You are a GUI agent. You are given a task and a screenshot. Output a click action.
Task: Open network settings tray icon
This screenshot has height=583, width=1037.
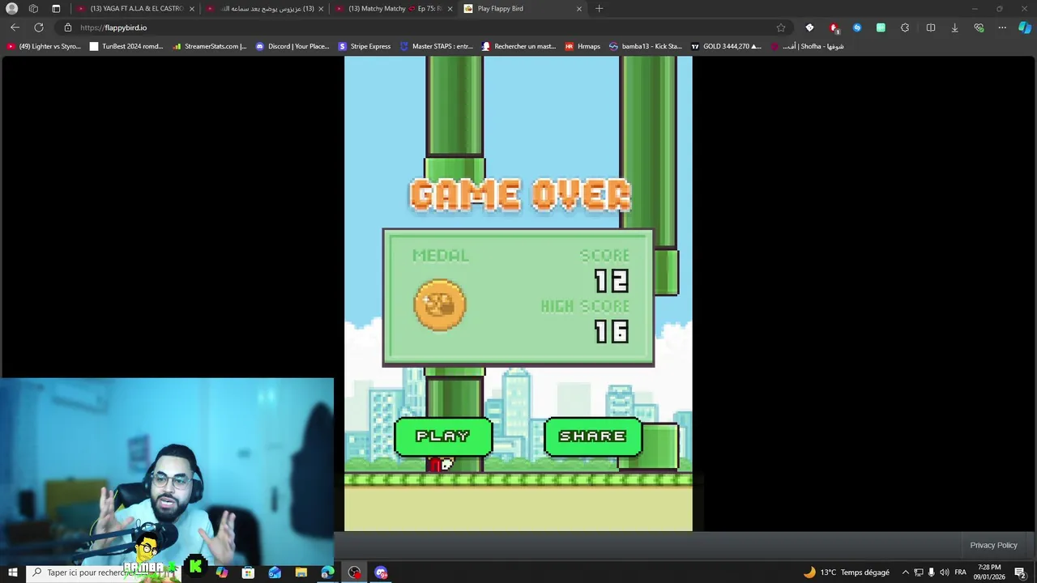tap(919, 572)
